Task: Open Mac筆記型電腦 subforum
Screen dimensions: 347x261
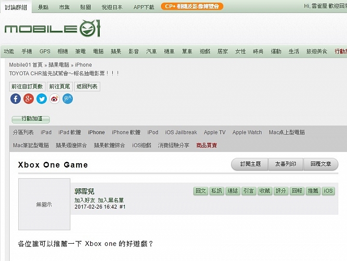Action: tap(31, 145)
